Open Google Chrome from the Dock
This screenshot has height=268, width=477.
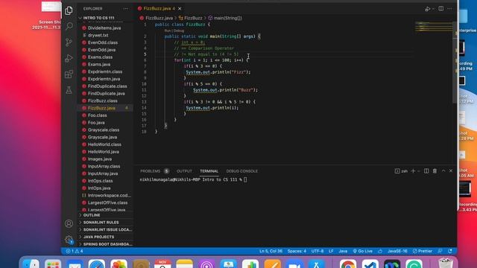[x=348, y=264]
